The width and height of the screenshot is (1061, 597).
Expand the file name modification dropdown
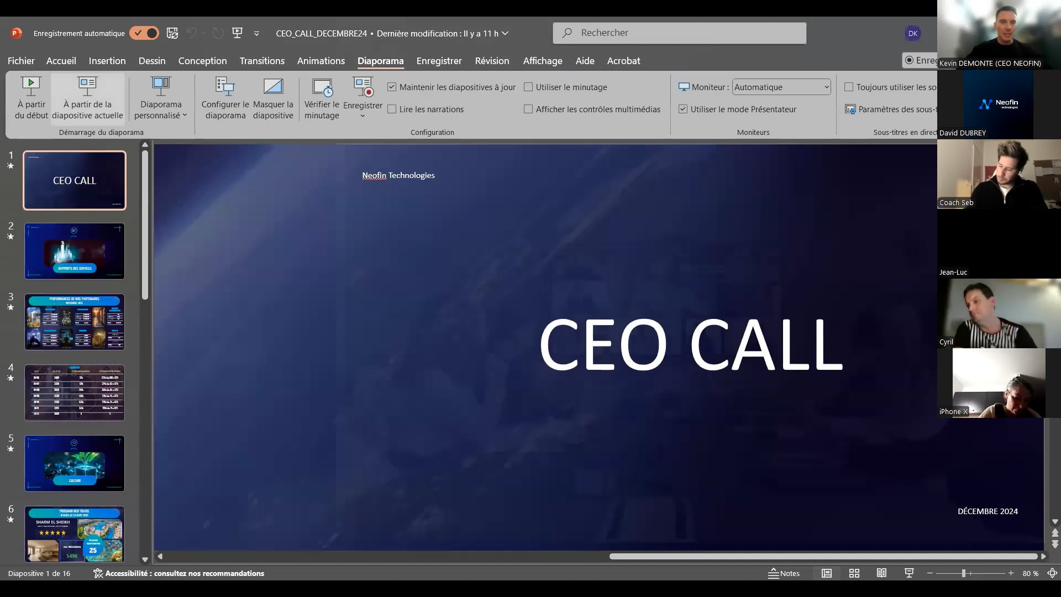click(505, 33)
